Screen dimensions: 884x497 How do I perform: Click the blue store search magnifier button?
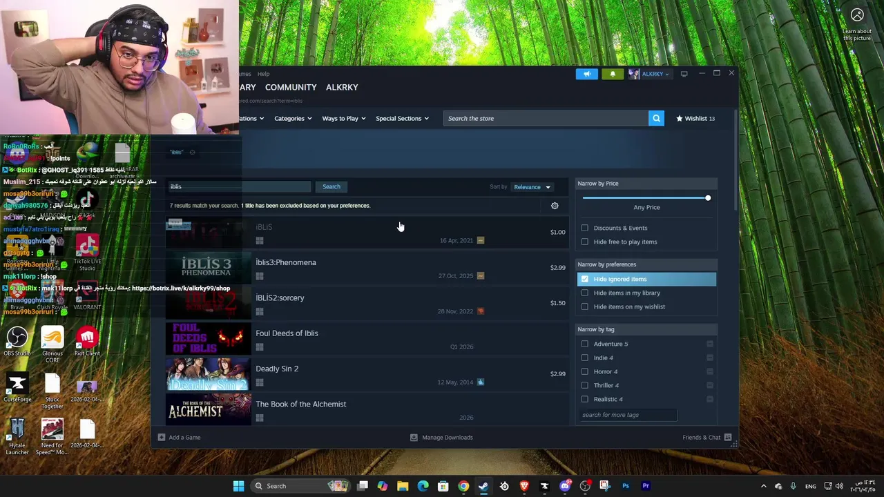656,118
